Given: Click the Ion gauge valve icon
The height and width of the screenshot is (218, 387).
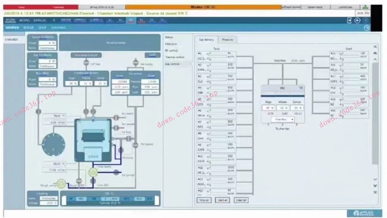Looking at the screenshot, I should click(116, 128).
